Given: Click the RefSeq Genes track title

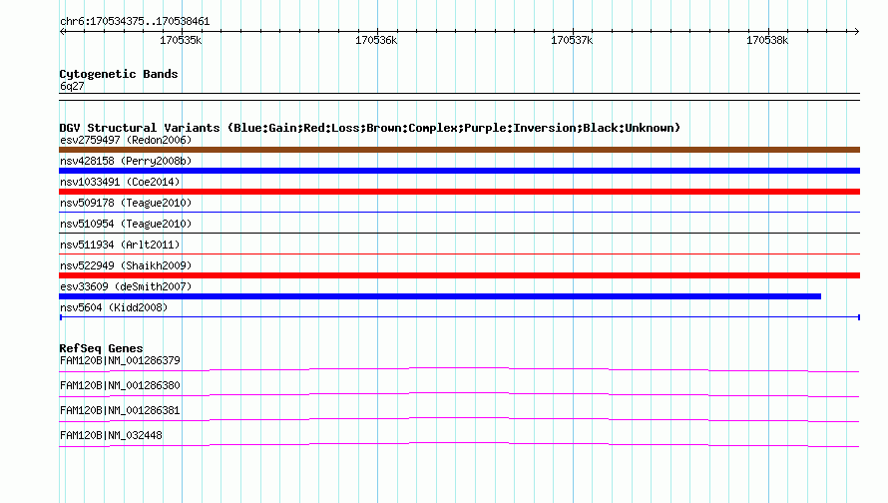Looking at the screenshot, I should click(x=101, y=348).
